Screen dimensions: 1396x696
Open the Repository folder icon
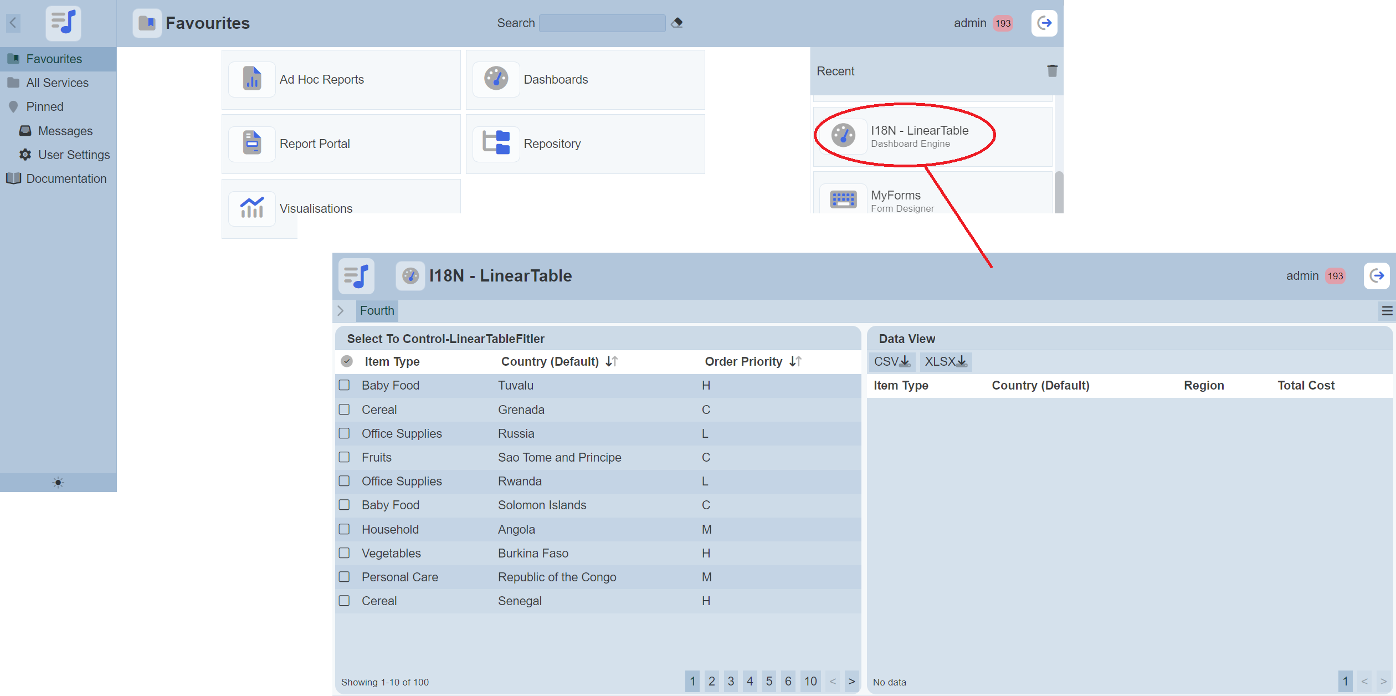(x=496, y=144)
